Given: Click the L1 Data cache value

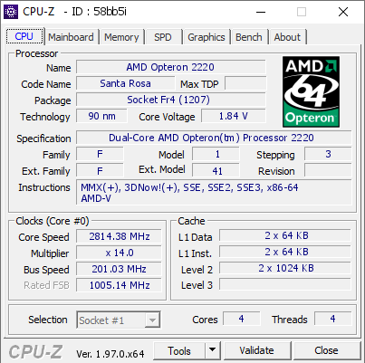Looking at the screenshot, I should [x=285, y=235].
